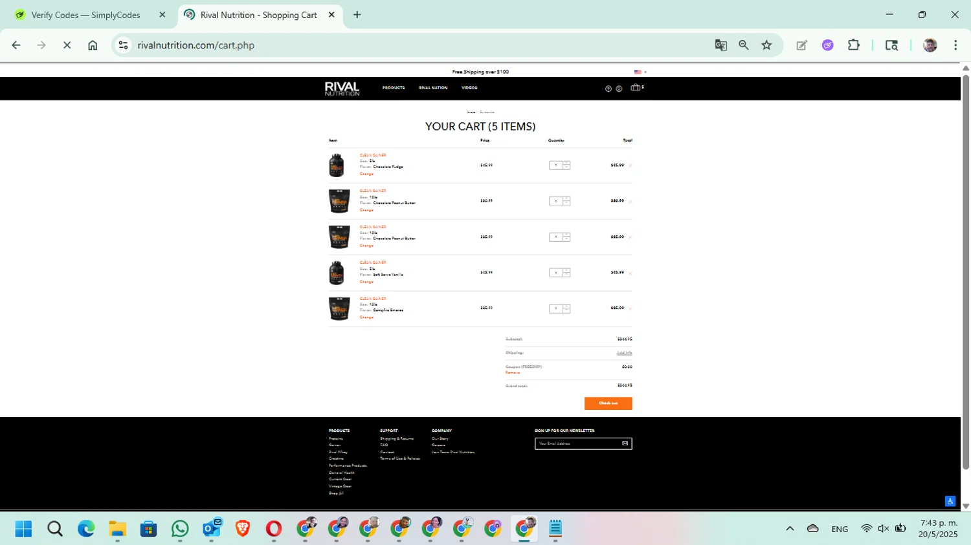Open Brave browser from the taskbar

click(243, 529)
